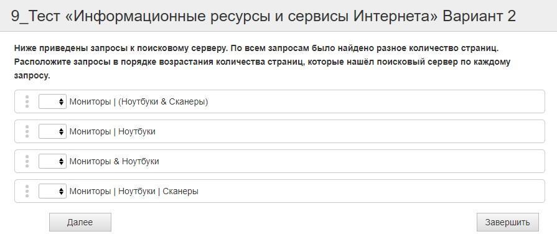This screenshot has width=557, height=234.
Task: Click the 'Завершить' button
Action: (x=508, y=222)
